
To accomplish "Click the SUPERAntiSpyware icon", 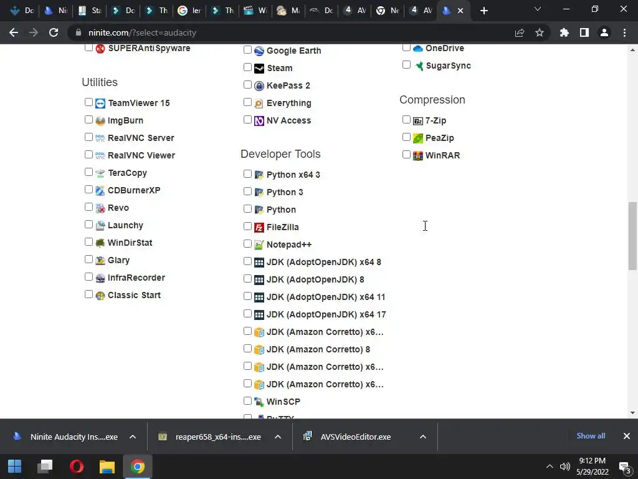I will coord(100,49).
